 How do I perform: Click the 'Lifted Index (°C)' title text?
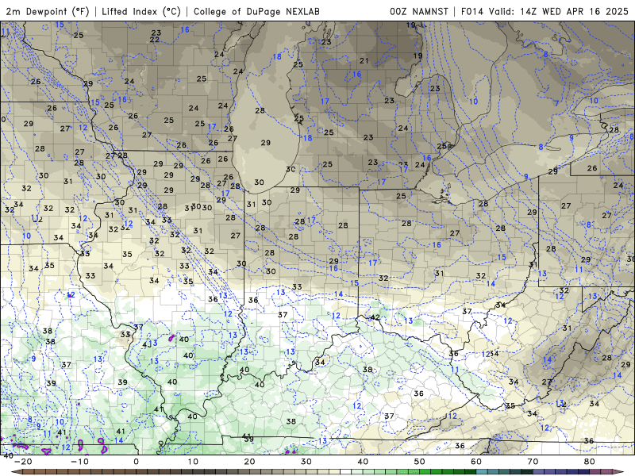click(x=141, y=11)
